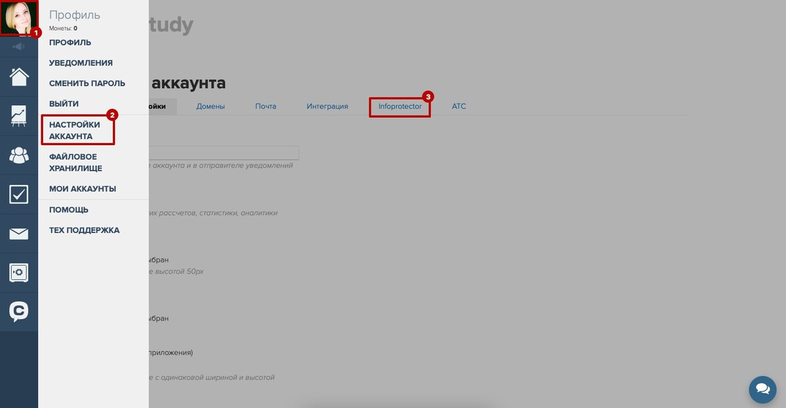Select ПРОФИЛЬ in the profile menu
The width and height of the screenshot is (786, 408).
[70, 42]
